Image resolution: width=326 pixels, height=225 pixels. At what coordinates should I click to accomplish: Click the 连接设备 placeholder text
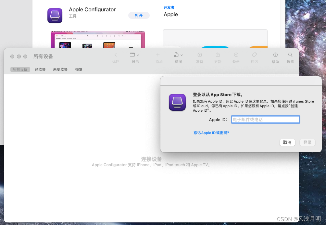(151, 159)
